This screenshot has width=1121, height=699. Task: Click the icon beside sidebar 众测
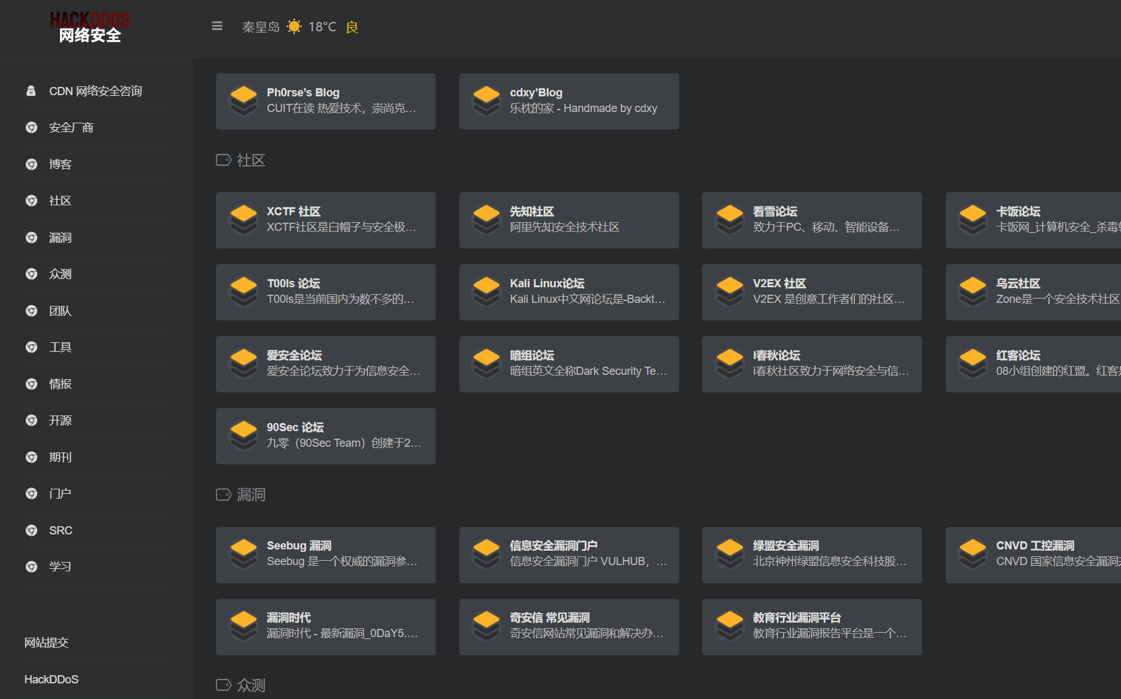point(31,274)
